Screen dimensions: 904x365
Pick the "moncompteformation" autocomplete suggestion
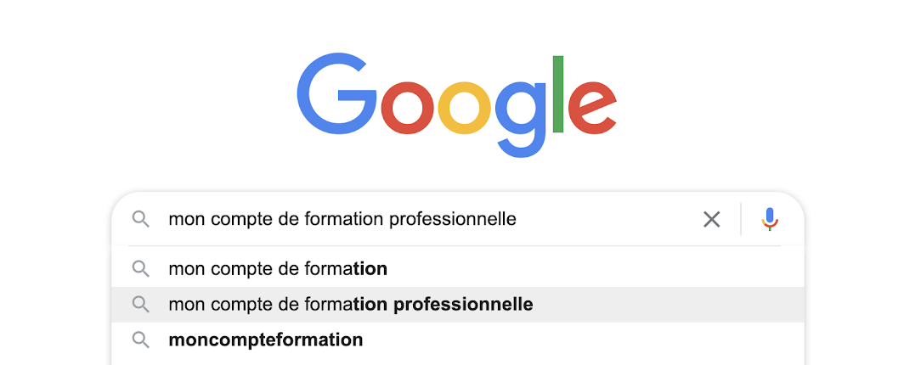pos(458,340)
